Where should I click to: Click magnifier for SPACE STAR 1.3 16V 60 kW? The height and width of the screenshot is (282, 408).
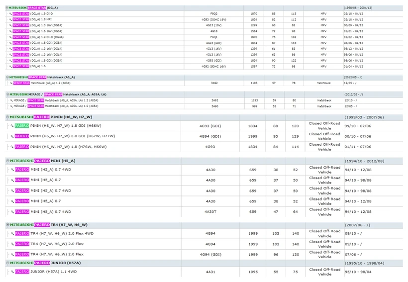[10, 25]
